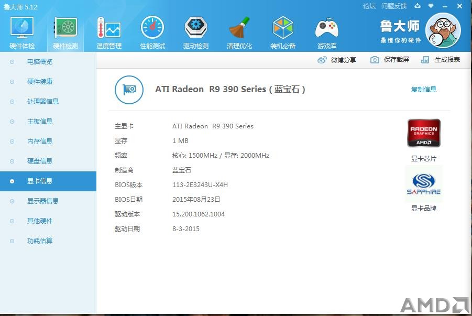The height and width of the screenshot is (316, 472).
Task: Click 复制信息 to copy info
Action: [424, 89]
